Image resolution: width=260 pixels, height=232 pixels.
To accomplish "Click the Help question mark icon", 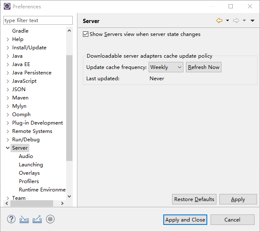I will (x=11, y=219).
